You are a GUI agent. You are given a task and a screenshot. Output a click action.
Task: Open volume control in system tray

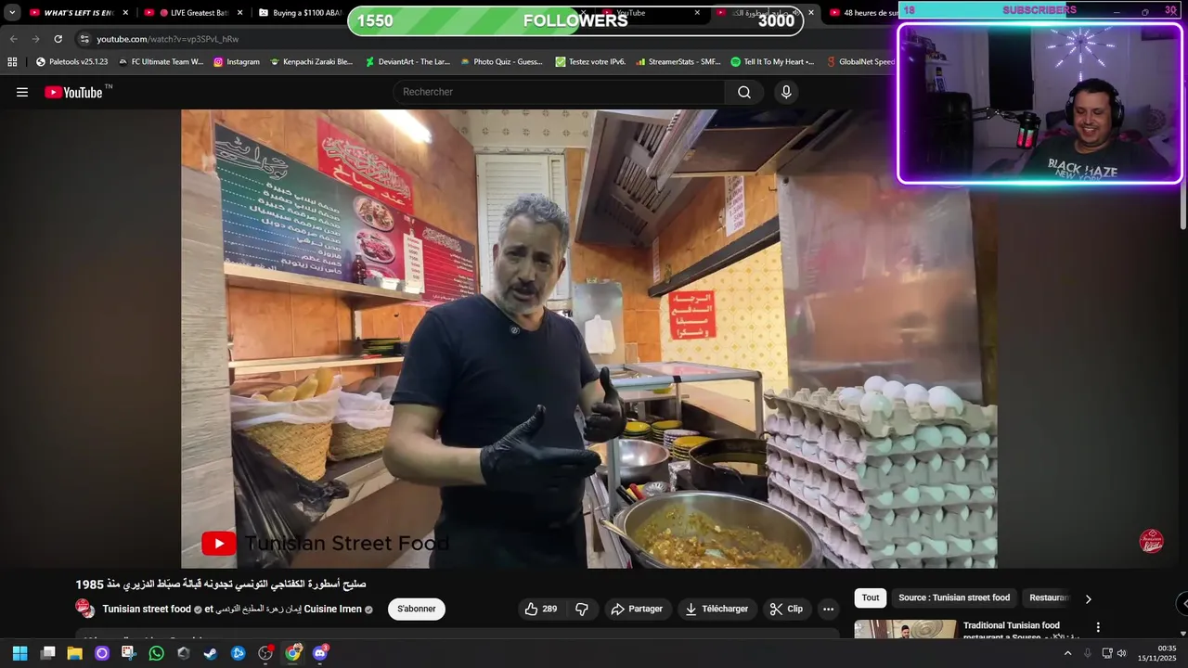(x=1121, y=653)
